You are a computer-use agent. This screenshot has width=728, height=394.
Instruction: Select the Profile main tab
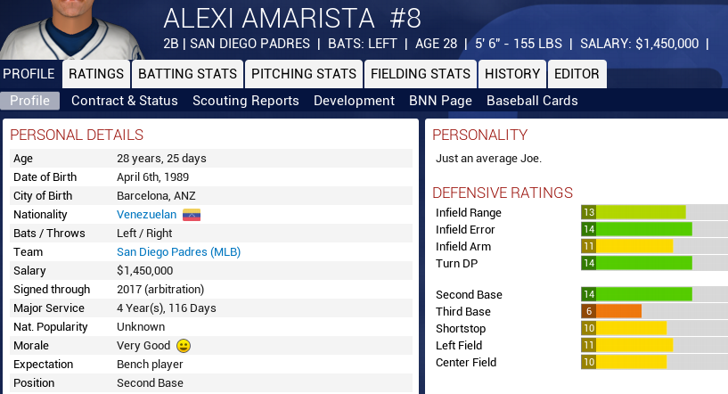[x=29, y=74]
